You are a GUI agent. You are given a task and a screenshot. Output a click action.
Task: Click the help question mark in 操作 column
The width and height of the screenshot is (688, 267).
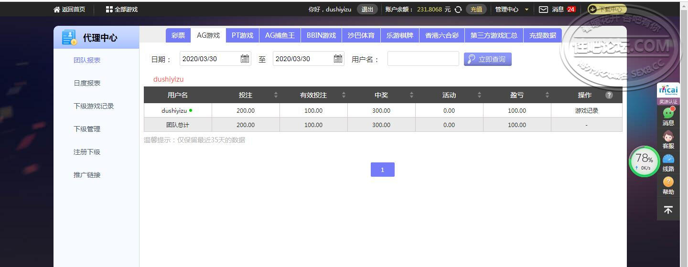tap(609, 95)
